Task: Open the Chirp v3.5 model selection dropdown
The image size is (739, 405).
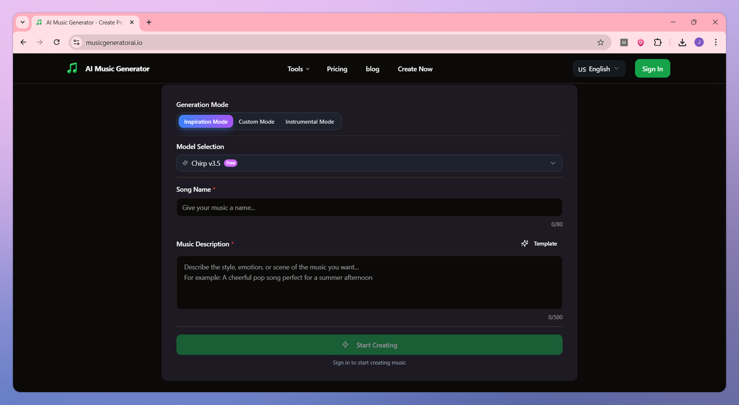Action: 369,163
